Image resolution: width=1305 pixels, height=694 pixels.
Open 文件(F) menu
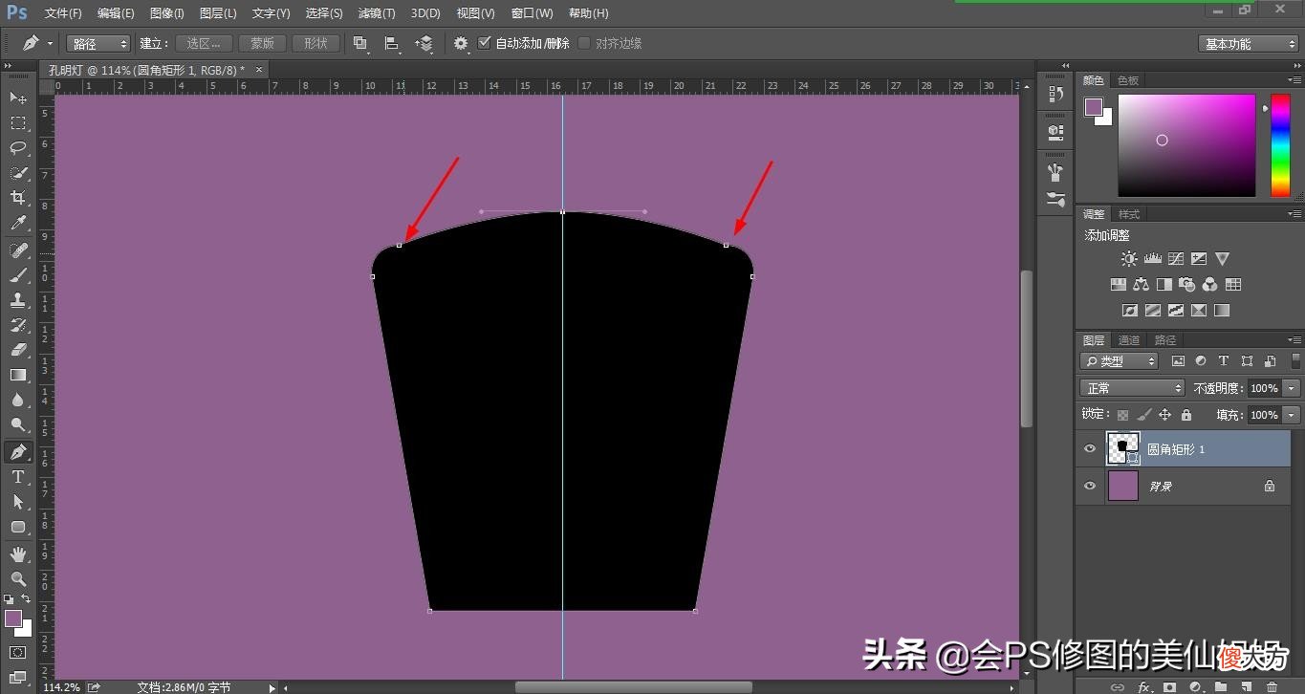[x=63, y=13]
